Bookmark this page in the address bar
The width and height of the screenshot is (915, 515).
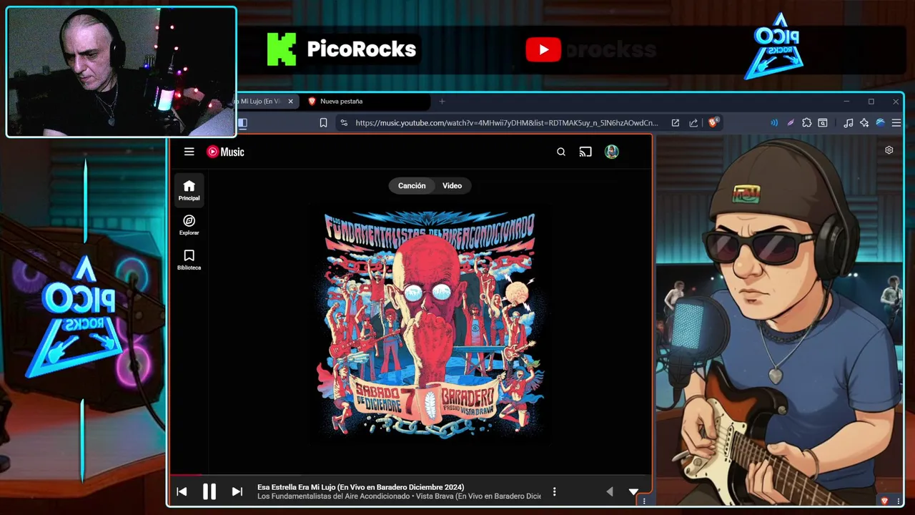pos(323,123)
